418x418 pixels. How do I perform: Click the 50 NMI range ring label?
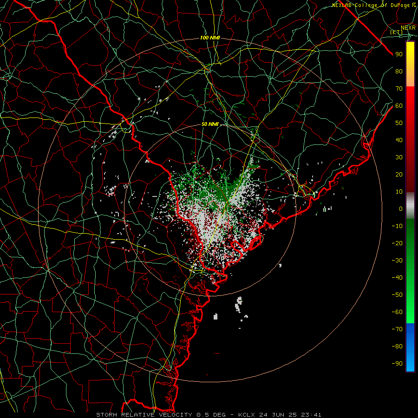(210, 124)
